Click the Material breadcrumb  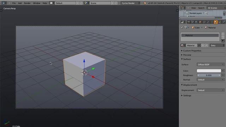click(210, 28)
